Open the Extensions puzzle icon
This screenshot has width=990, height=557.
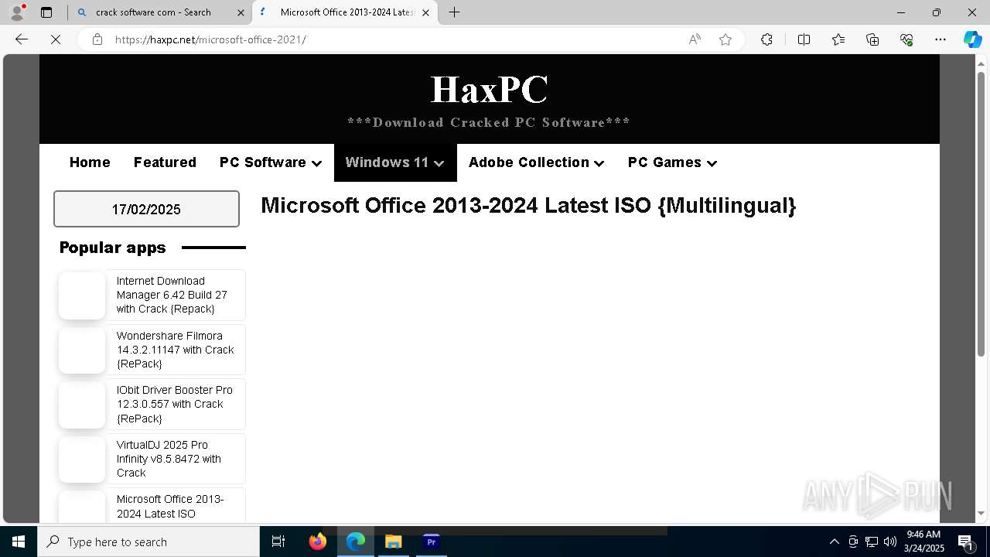click(x=766, y=39)
